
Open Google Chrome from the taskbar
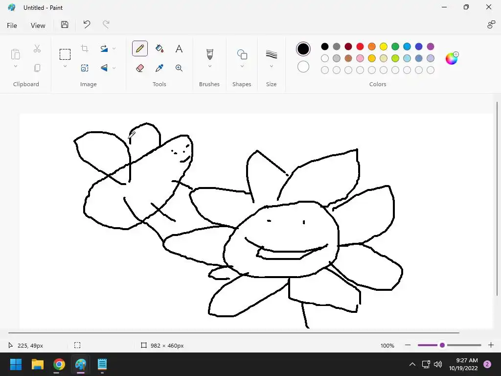59,364
